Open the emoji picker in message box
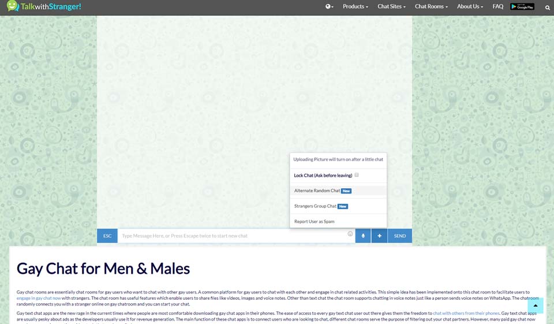 (x=350, y=234)
